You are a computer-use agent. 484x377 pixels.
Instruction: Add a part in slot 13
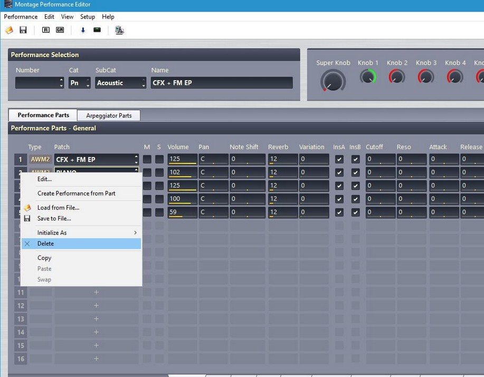[96, 318]
